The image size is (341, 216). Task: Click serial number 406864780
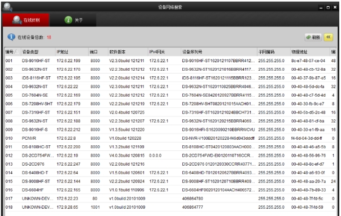pyautogui.click(x=193, y=198)
